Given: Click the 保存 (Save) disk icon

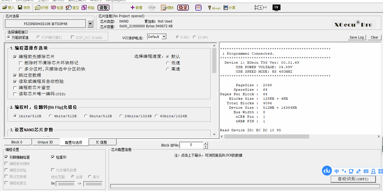Looking at the screenshot, I should click(x=20, y=8).
